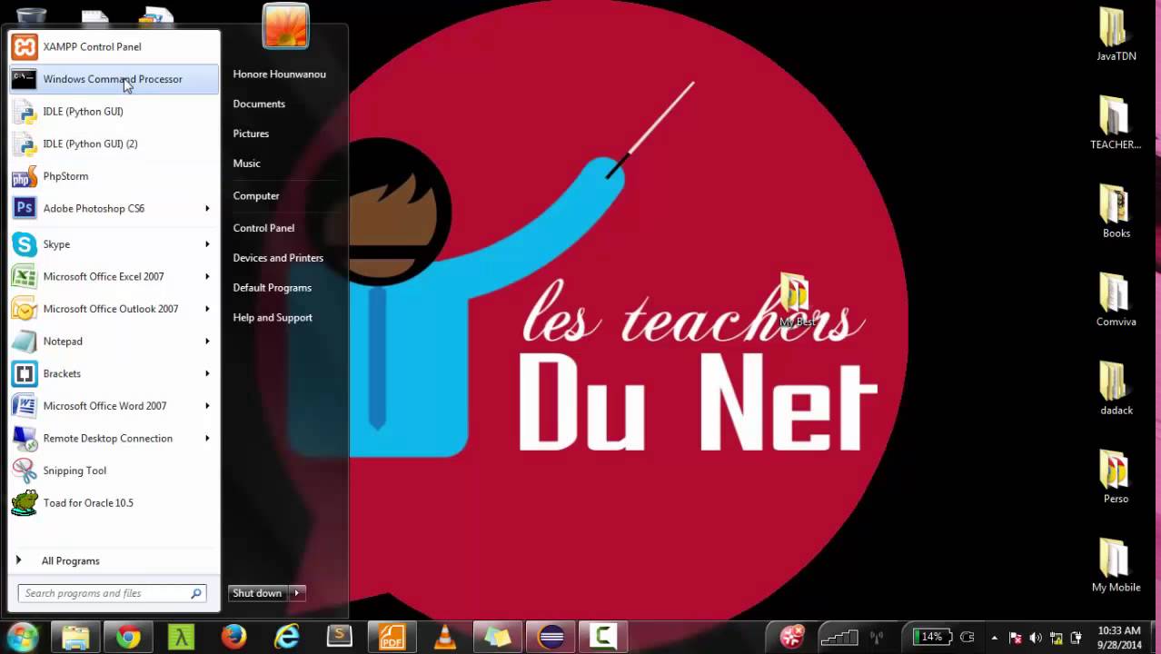Expand Notepad jump list arrow
The height and width of the screenshot is (654, 1161).
point(207,342)
